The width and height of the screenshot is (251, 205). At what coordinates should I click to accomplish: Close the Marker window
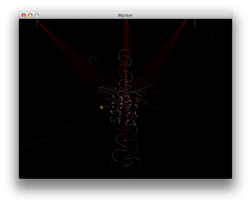pos(24,15)
